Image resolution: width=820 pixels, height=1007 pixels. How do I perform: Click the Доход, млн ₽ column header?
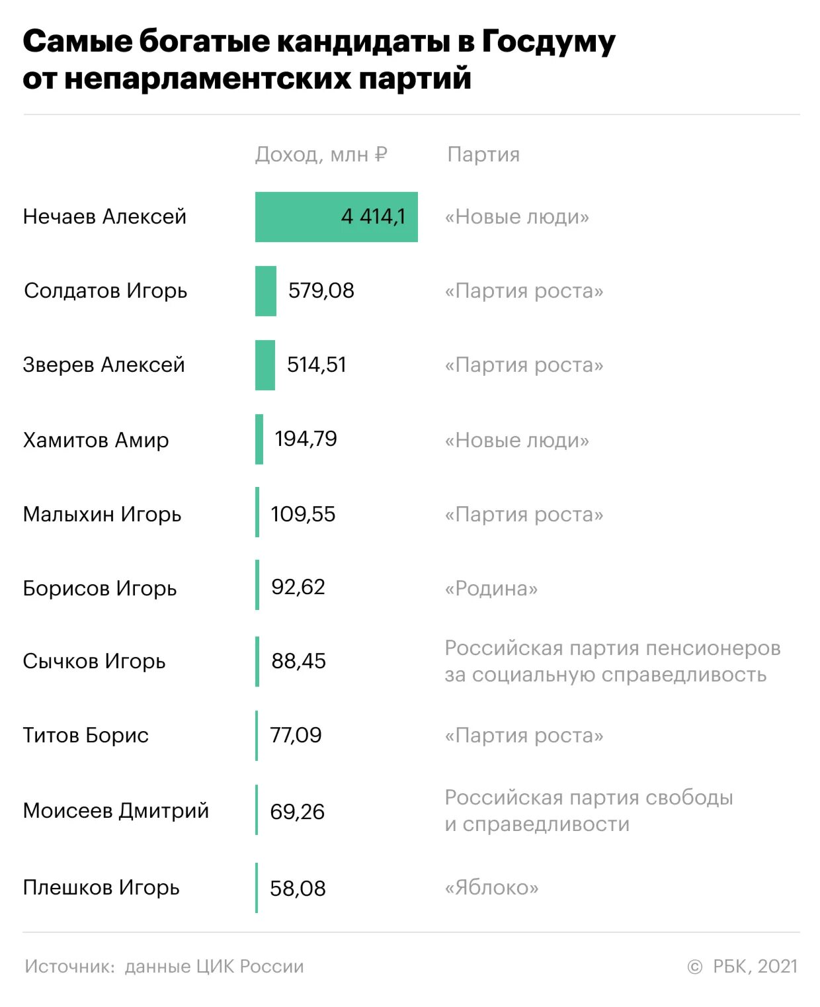pyautogui.click(x=321, y=155)
